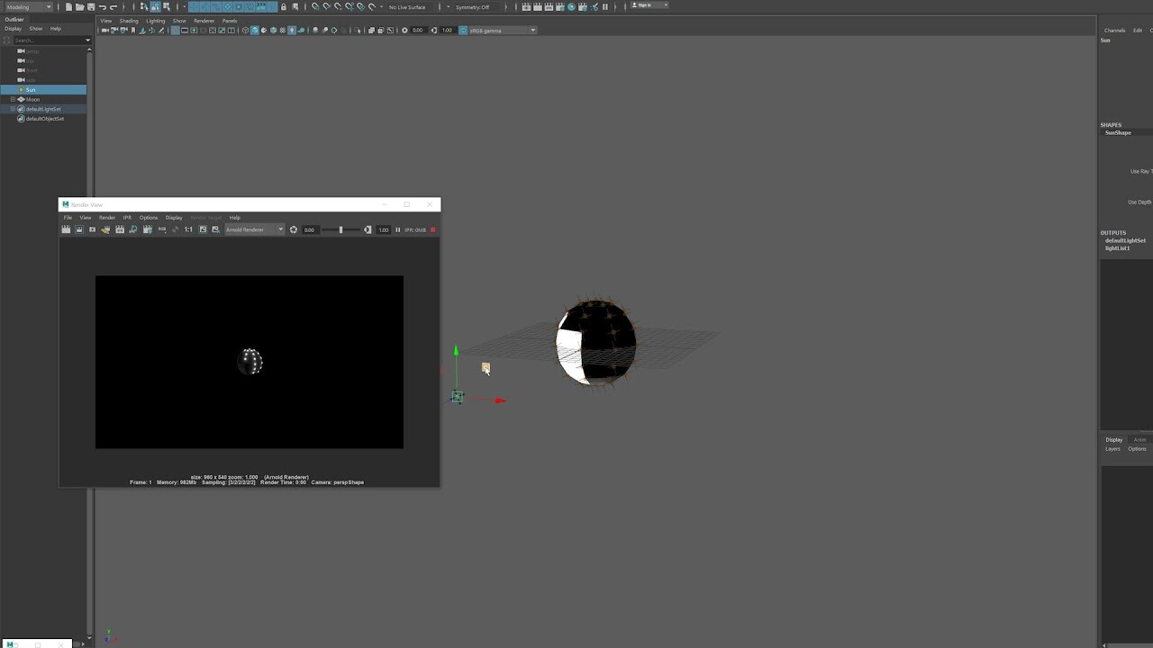The height and width of the screenshot is (648, 1153).
Task: Click the No Live Surface button
Action: pos(405,6)
